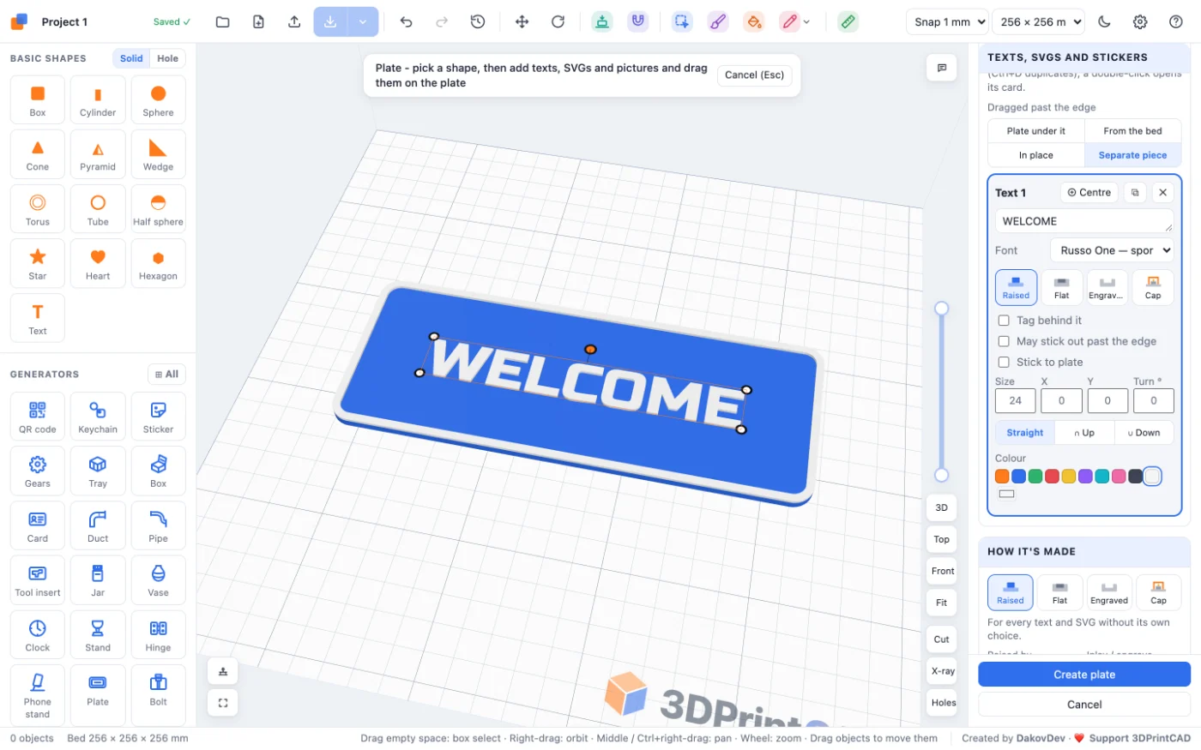Select the purple paintbrush tool
This screenshot has height=750, width=1201.
click(717, 22)
